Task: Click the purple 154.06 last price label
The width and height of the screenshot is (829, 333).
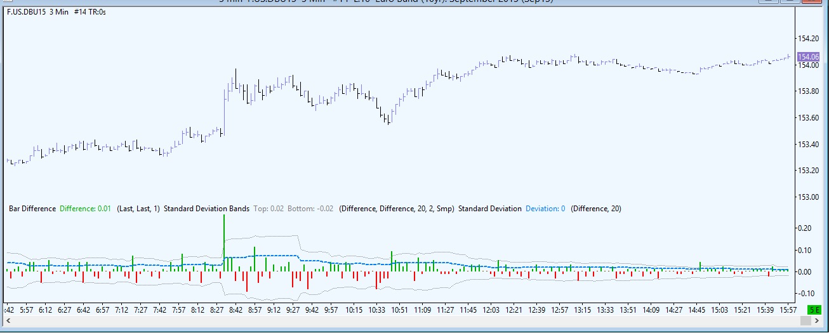Action: pyautogui.click(x=808, y=56)
